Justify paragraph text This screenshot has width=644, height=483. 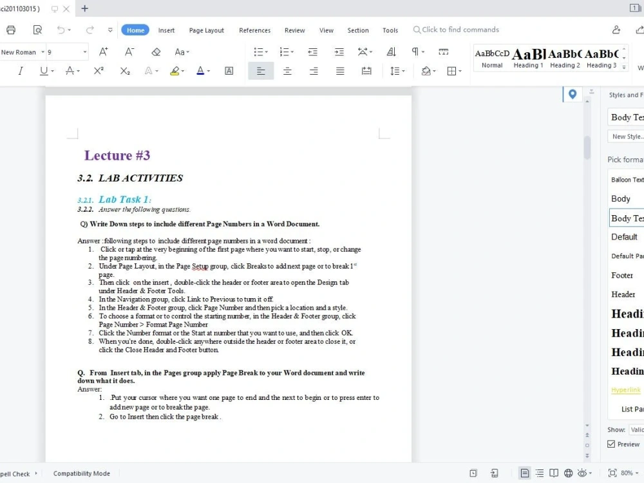[x=340, y=71]
